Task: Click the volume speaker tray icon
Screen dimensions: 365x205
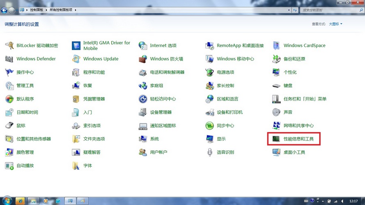Action: coord(342,201)
